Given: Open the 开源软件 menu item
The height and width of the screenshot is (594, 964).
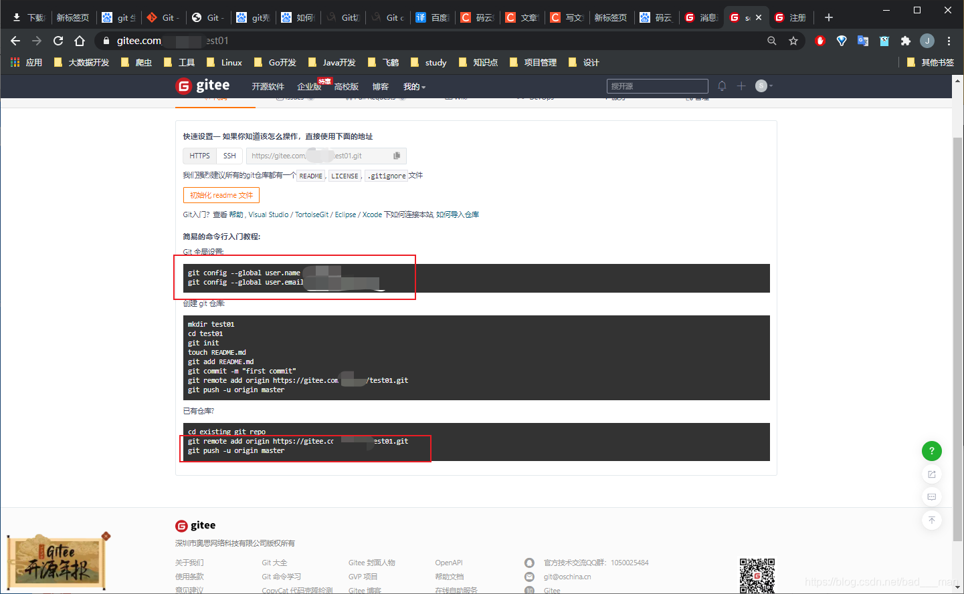Looking at the screenshot, I should click(268, 87).
